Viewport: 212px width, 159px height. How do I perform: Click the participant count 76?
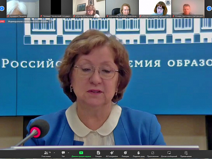tap(50, 152)
